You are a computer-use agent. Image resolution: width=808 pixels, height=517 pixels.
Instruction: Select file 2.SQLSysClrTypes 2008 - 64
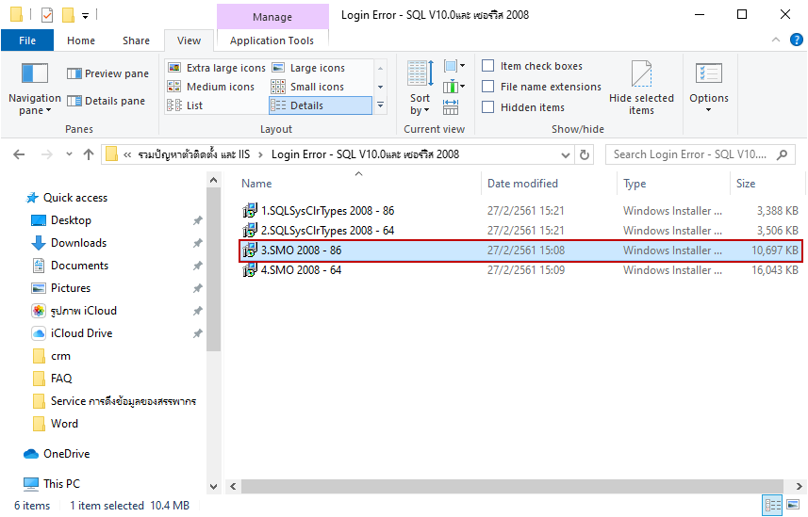click(520, 230)
